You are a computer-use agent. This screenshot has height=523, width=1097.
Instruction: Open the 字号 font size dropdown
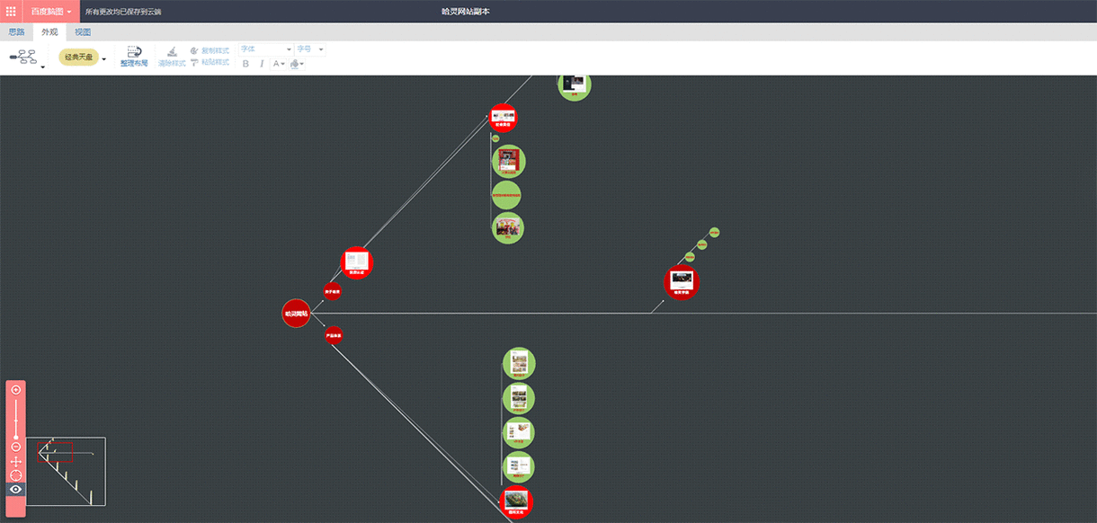point(310,49)
